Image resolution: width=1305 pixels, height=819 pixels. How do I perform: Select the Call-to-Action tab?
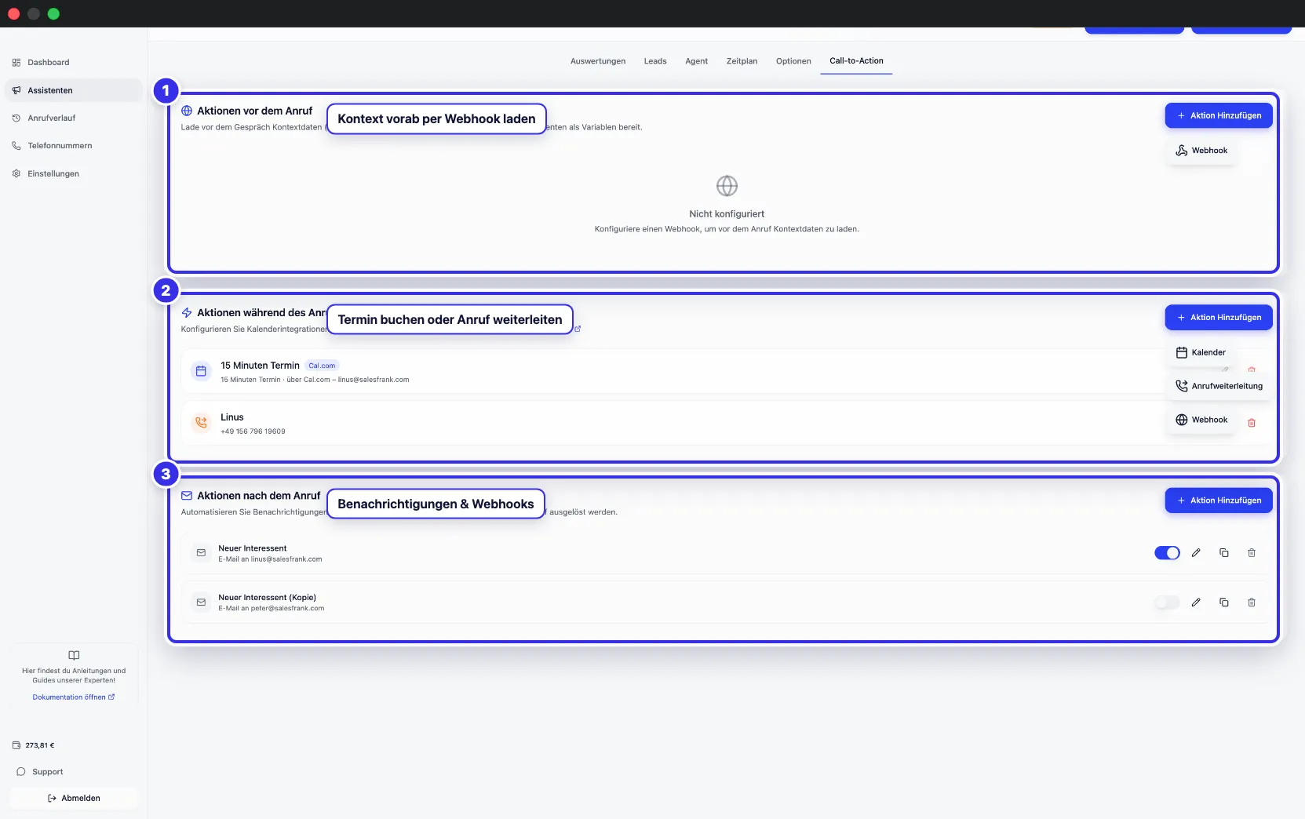coord(856,60)
